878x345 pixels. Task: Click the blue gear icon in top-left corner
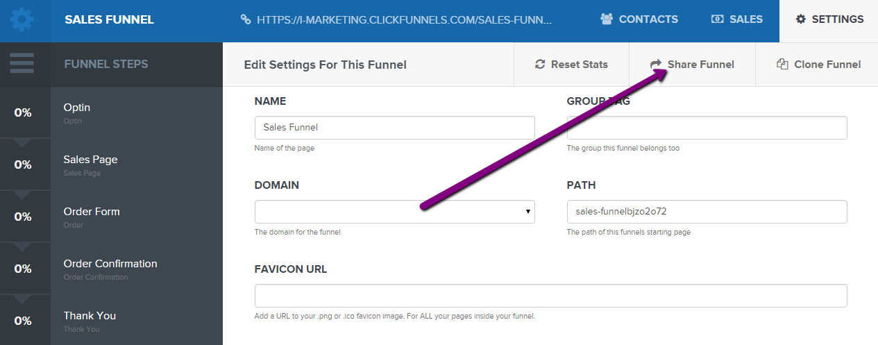[22, 19]
